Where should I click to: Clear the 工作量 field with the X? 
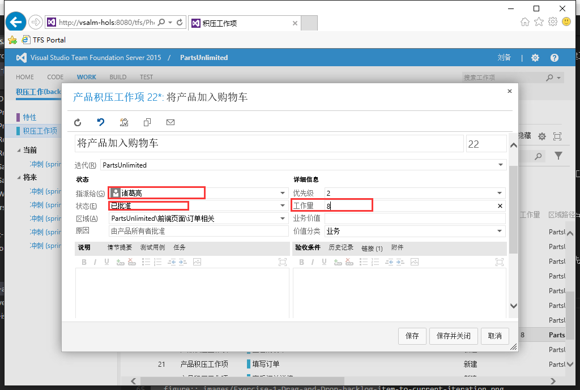coord(500,206)
